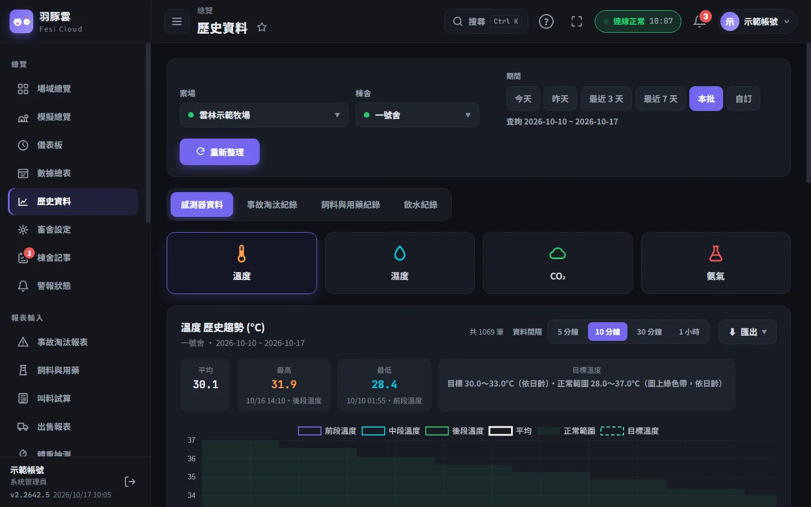
Task: Set data interval to 5 分鐘
Action: [x=568, y=332]
